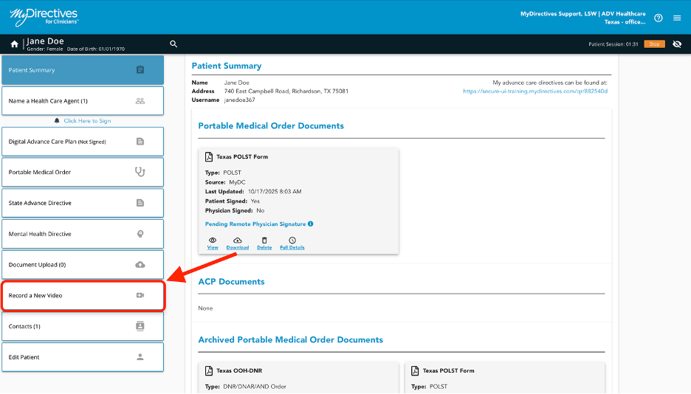Open Name a Health Care Agent
Screen dimensions: 691x394
pos(82,101)
